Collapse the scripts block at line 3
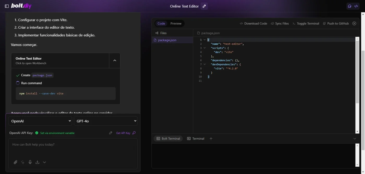 [204, 48]
